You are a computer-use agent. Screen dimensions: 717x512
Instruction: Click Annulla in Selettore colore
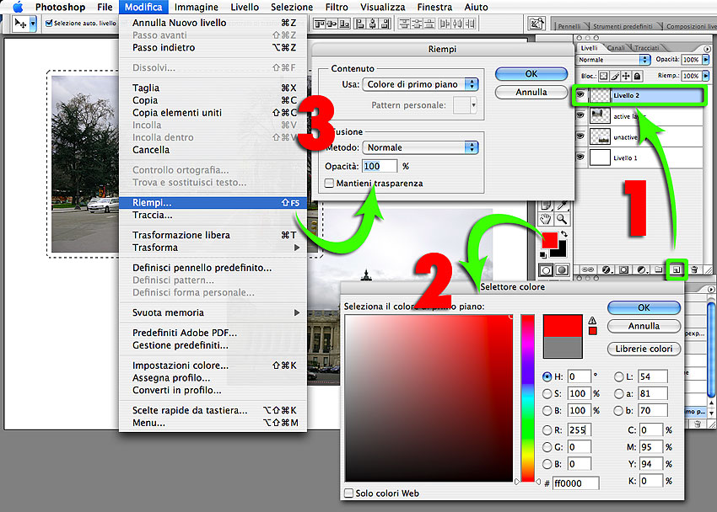[644, 326]
